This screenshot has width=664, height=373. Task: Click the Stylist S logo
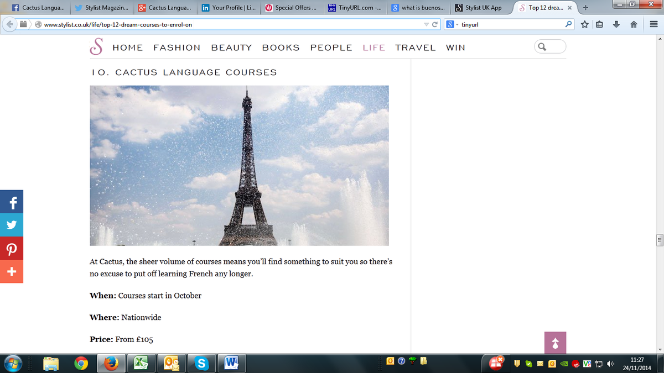(97, 46)
